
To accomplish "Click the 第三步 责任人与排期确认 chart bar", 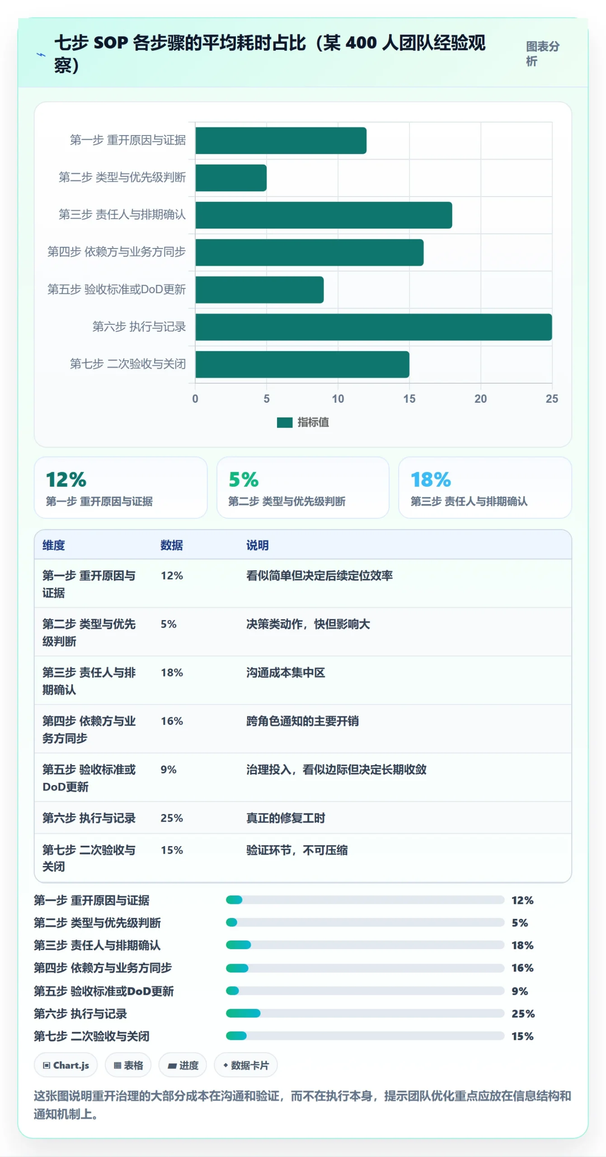I will [x=324, y=215].
